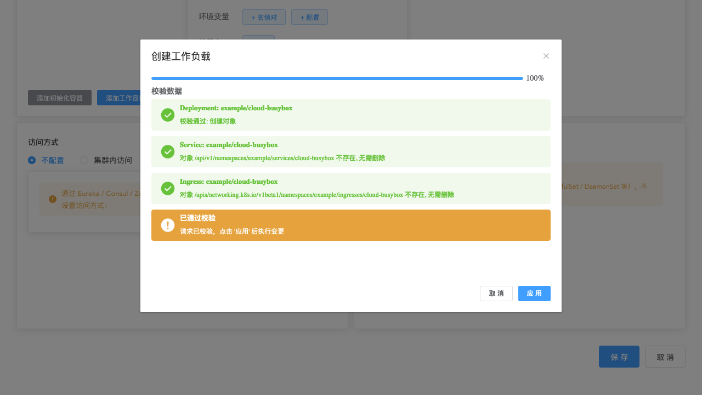Click the green check icon for Deployment
The height and width of the screenshot is (395, 702).
(x=168, y=115)
